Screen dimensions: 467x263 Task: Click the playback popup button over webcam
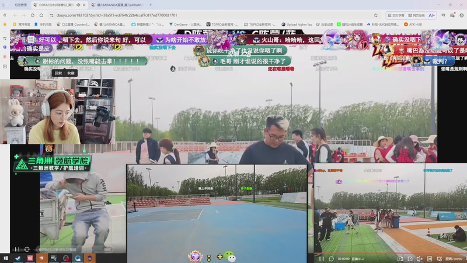point(58,73)
